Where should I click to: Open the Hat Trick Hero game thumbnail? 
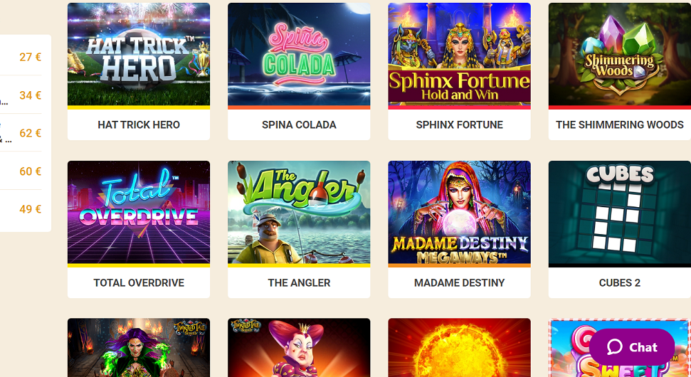coord(139,54)
